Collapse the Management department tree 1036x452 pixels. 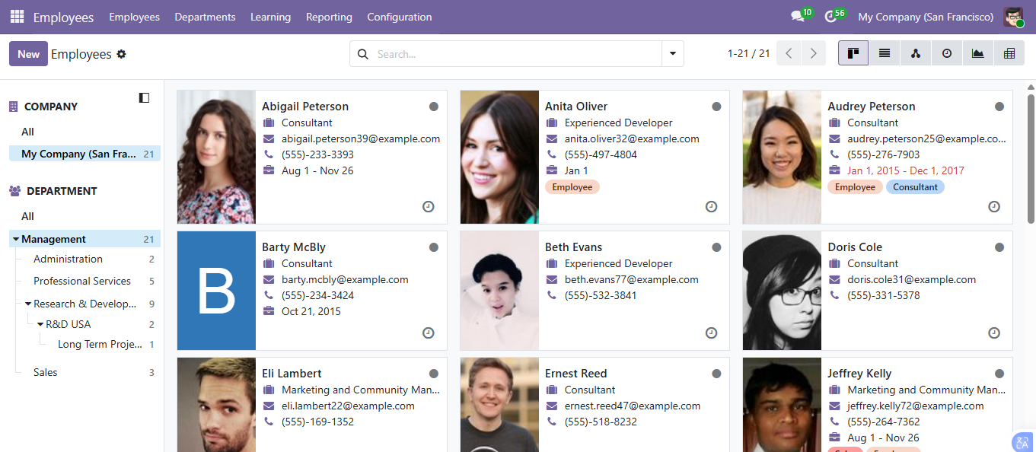click(x=16, y=239)
